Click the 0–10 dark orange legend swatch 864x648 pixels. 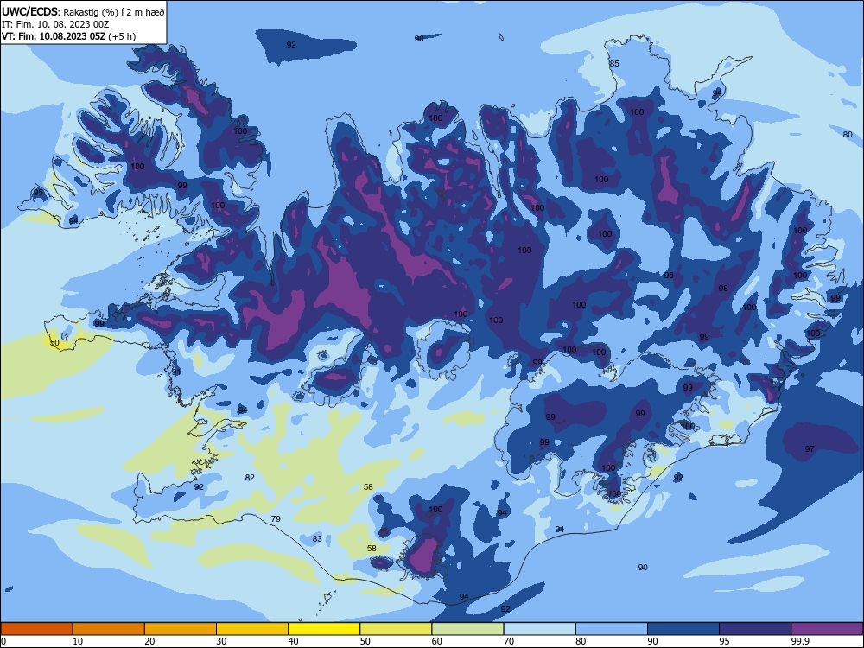[x=36, y=629]
